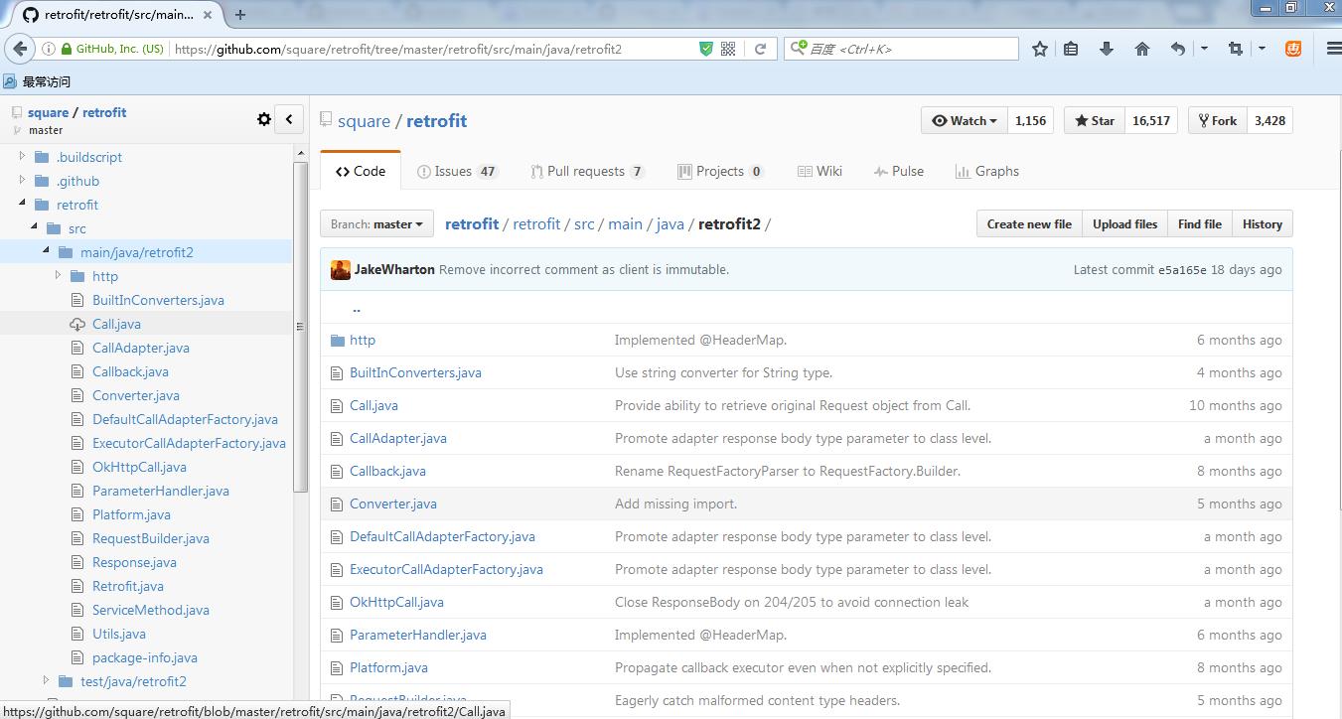1342x719 pixels.
Task: Star the retrofit repository
Action: click(x=1094, y=120)
